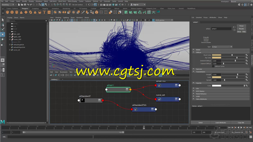This screenshot has height=142, width=253.
Task: Toggle the Attribute Editor show icon
Action: (245, 5)
